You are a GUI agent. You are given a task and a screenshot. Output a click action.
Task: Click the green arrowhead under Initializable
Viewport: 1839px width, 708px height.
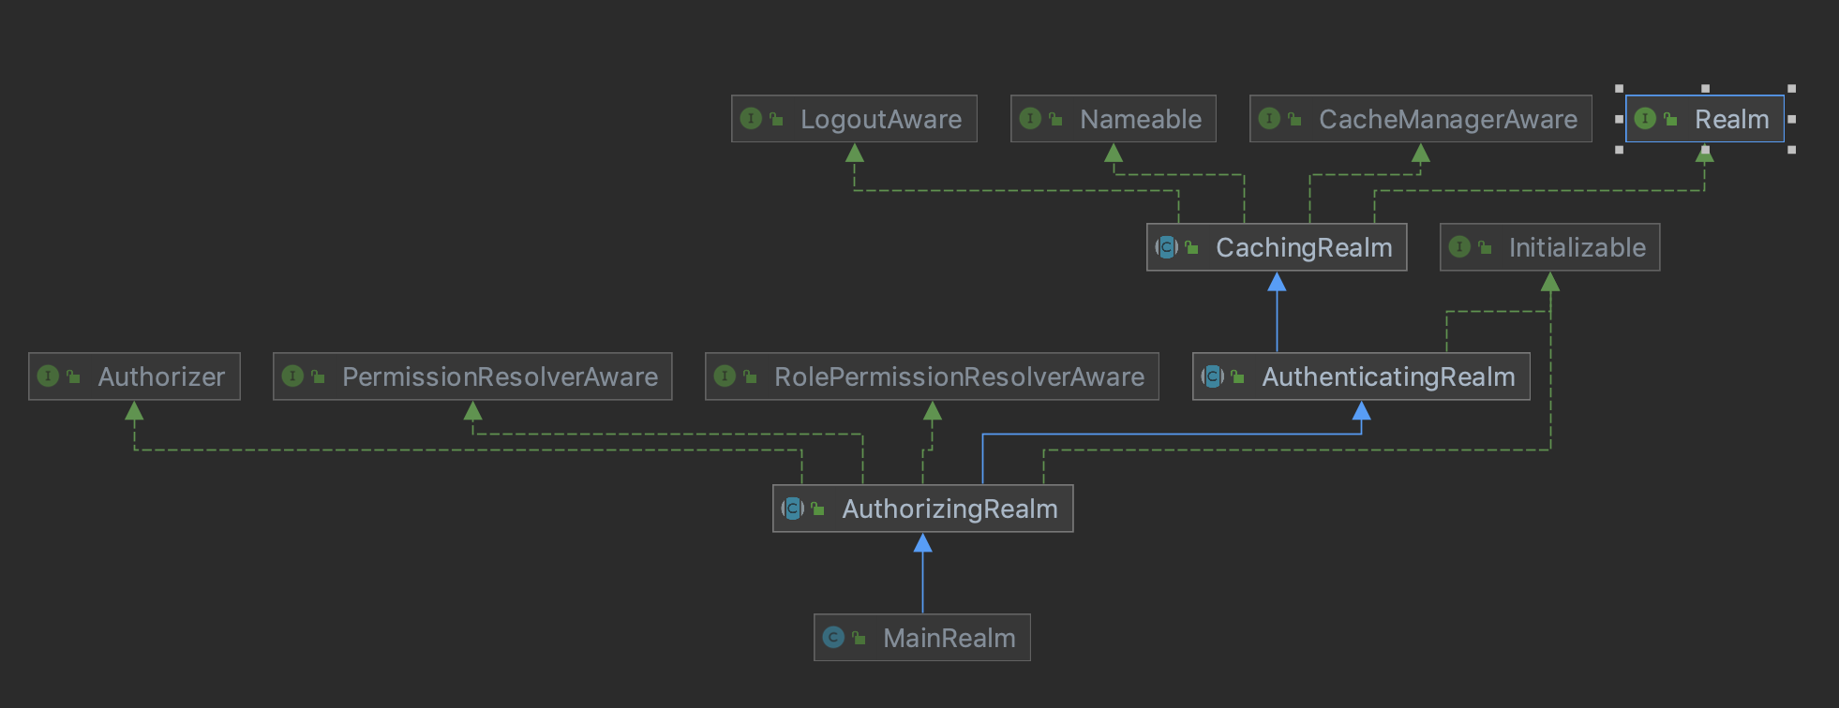click(1550, 282)
